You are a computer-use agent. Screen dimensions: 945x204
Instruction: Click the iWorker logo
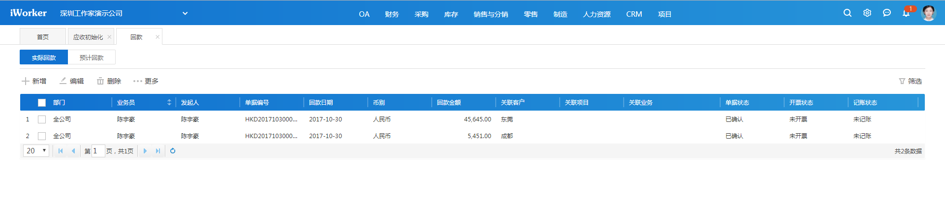click(x=28, y=13)
